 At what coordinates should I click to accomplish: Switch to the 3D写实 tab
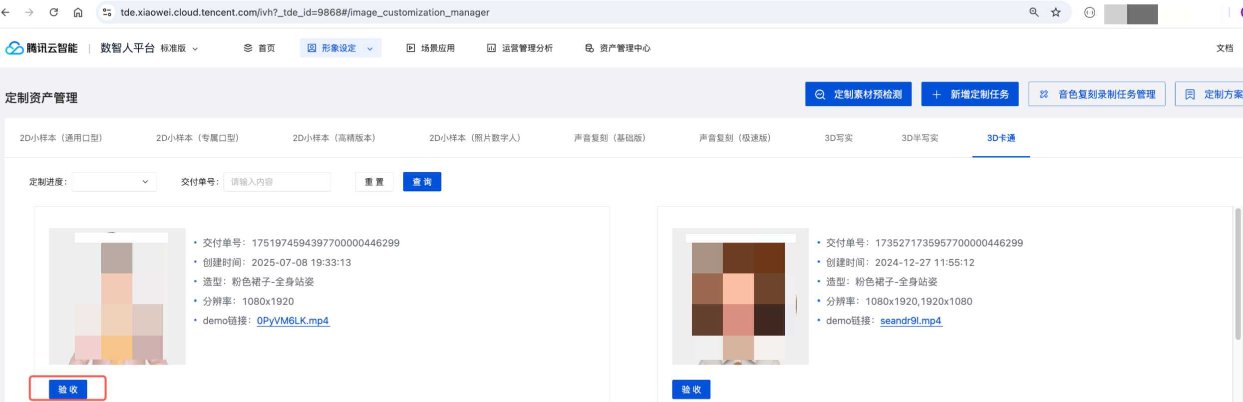838,138
